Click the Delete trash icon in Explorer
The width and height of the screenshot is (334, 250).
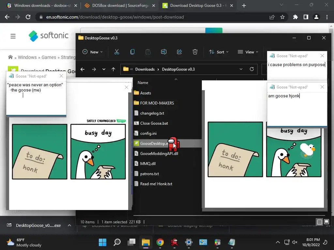click(x=195, y=52)
